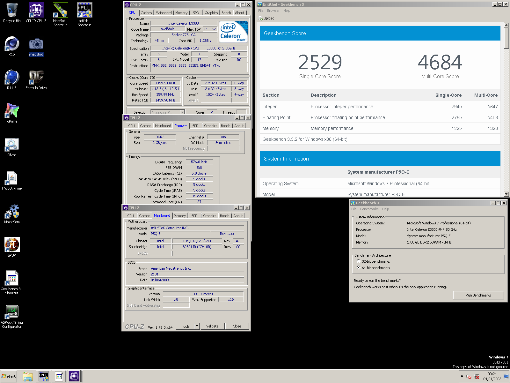Click the CAS# Latency value 5.0 clocks
Viewport: 510px width, 383px height.
[199, 173]
